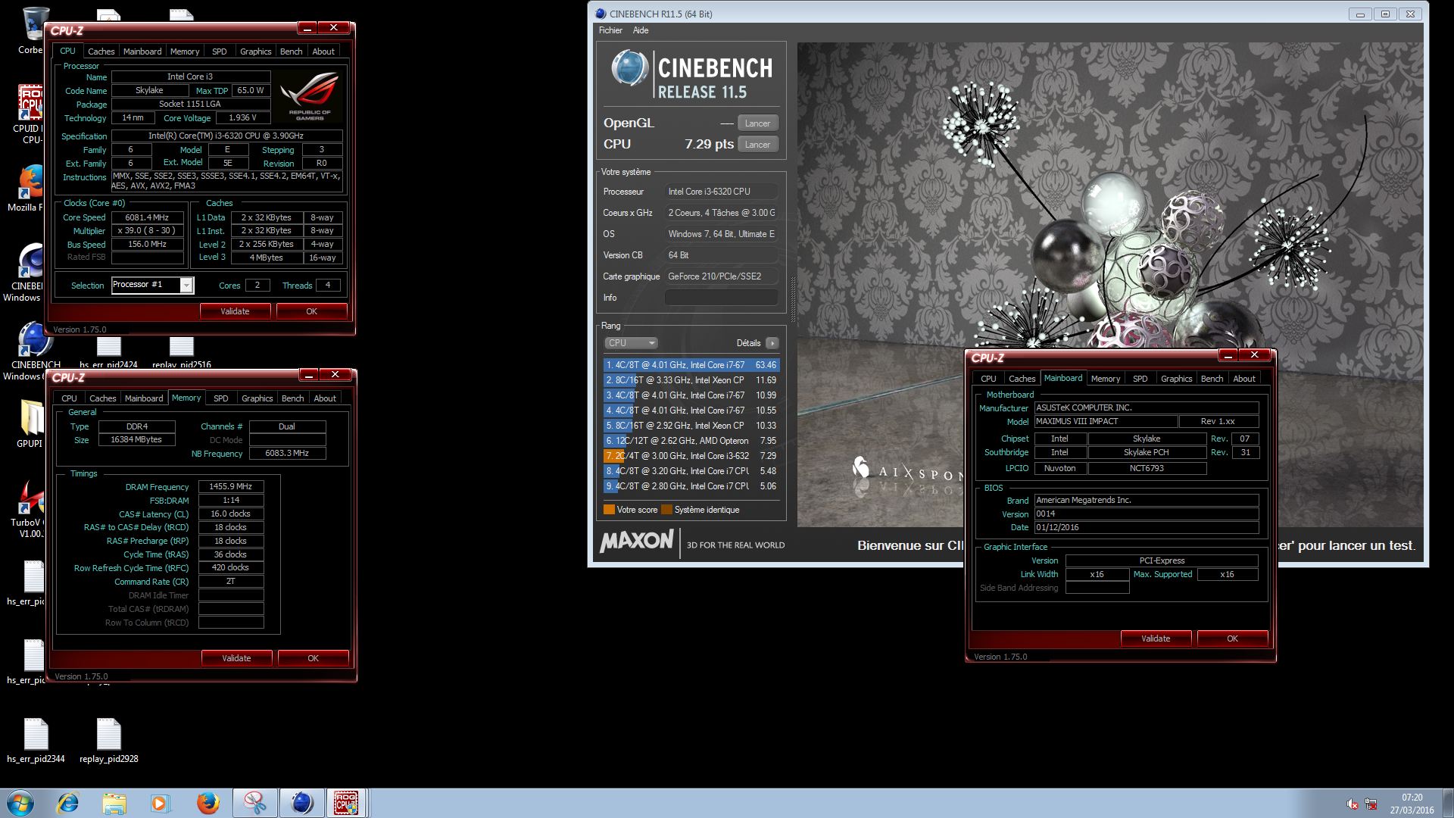The height and width of the screenshot is (818, 1454).
Task: Select the Graphics tab in the memory CPU-Z window
Action: pyautogui.click(x=257, y=398)
